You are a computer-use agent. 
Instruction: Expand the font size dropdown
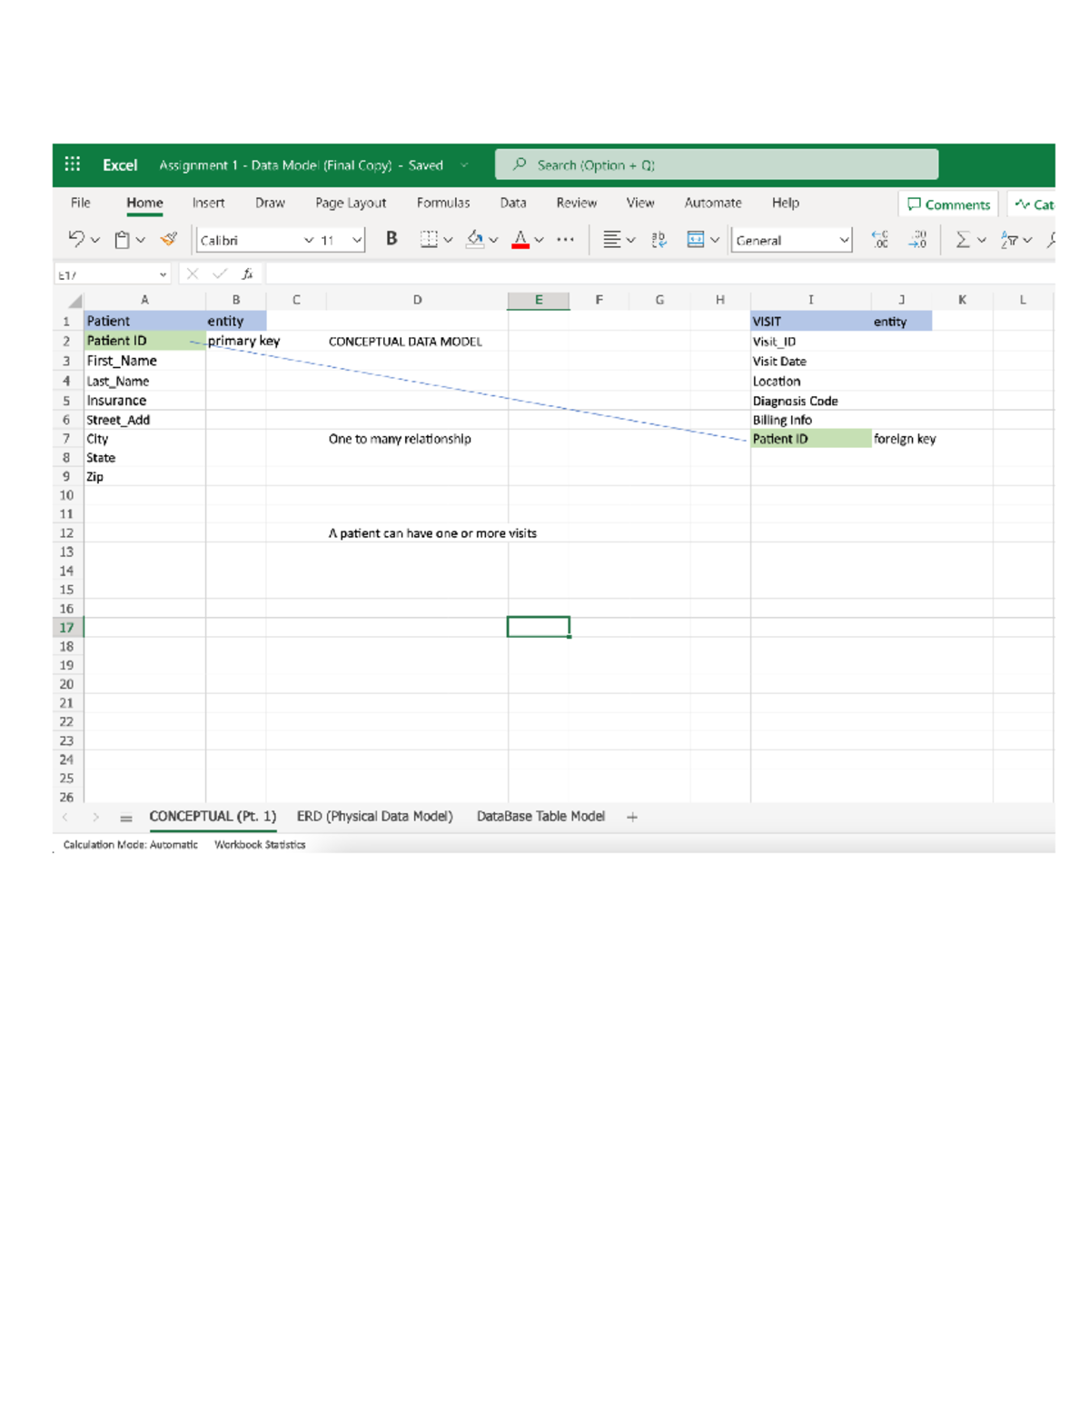[357, 241]
